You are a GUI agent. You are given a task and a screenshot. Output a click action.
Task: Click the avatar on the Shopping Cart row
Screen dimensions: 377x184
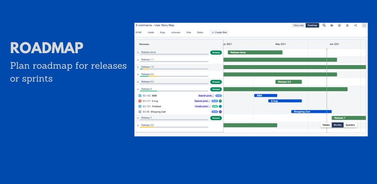point(220,112)
